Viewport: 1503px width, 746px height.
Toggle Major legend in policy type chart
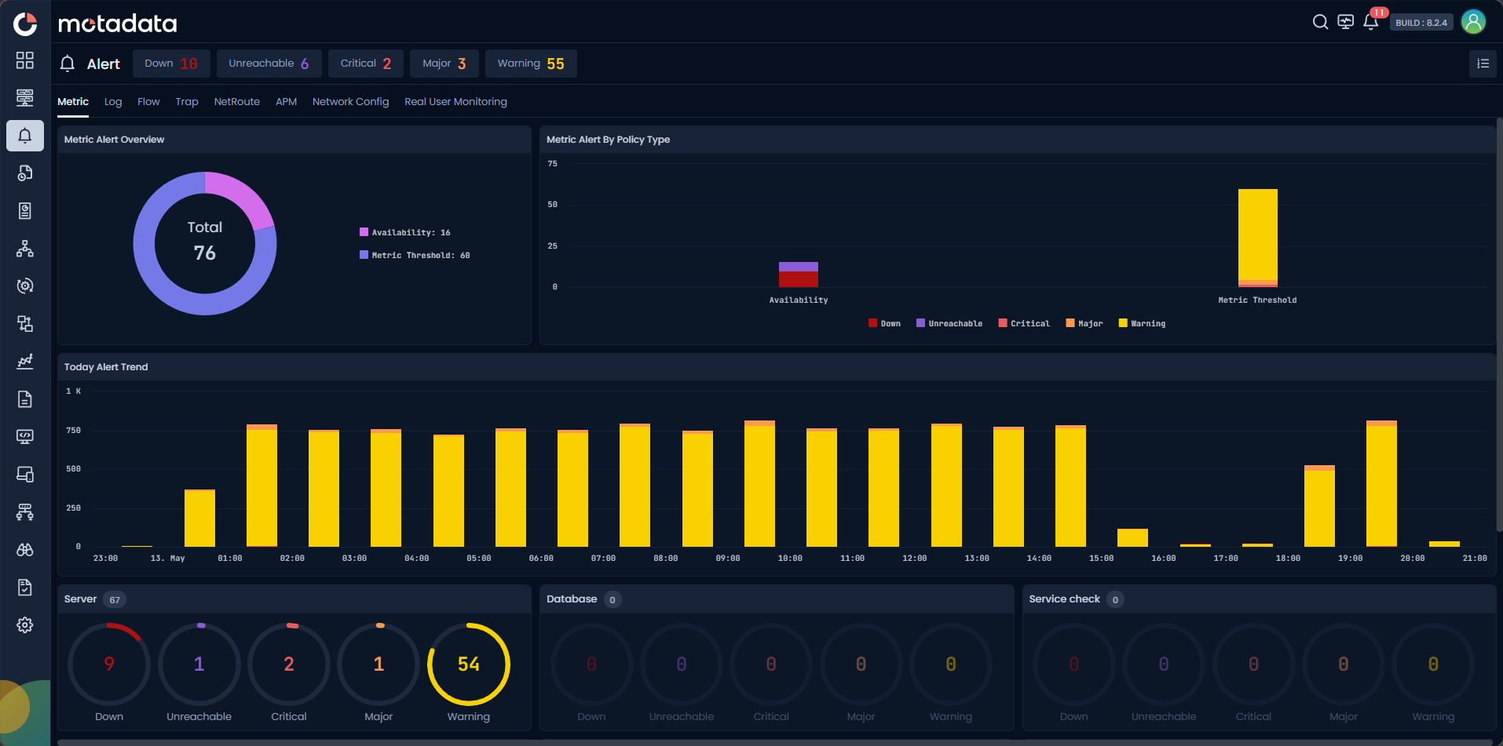point(1084,323)
